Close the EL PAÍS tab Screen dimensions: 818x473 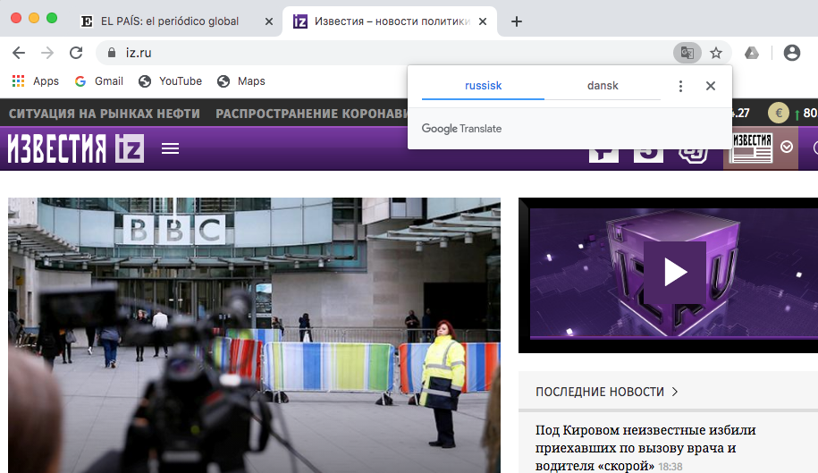pyautogui.click(x=269, y=21)
